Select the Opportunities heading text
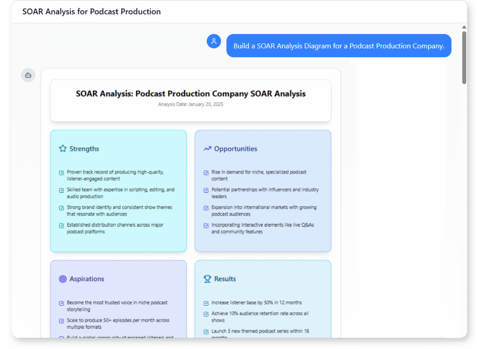 (x=235, y=149)
